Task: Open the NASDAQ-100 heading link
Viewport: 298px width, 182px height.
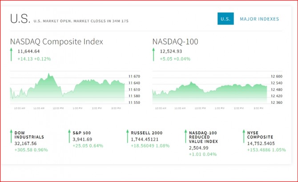Action: (175, 42)
